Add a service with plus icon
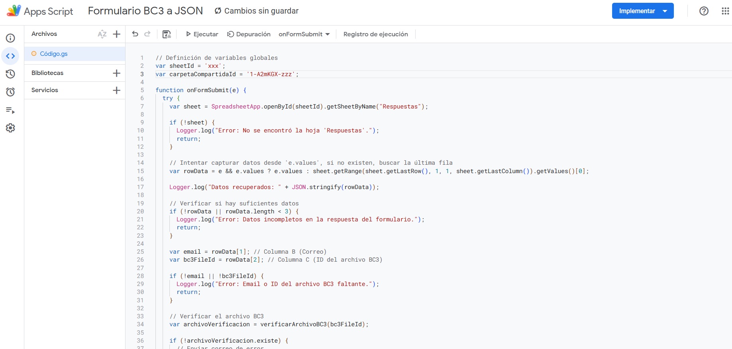The image size is (732, 349). tap(116, 90)
